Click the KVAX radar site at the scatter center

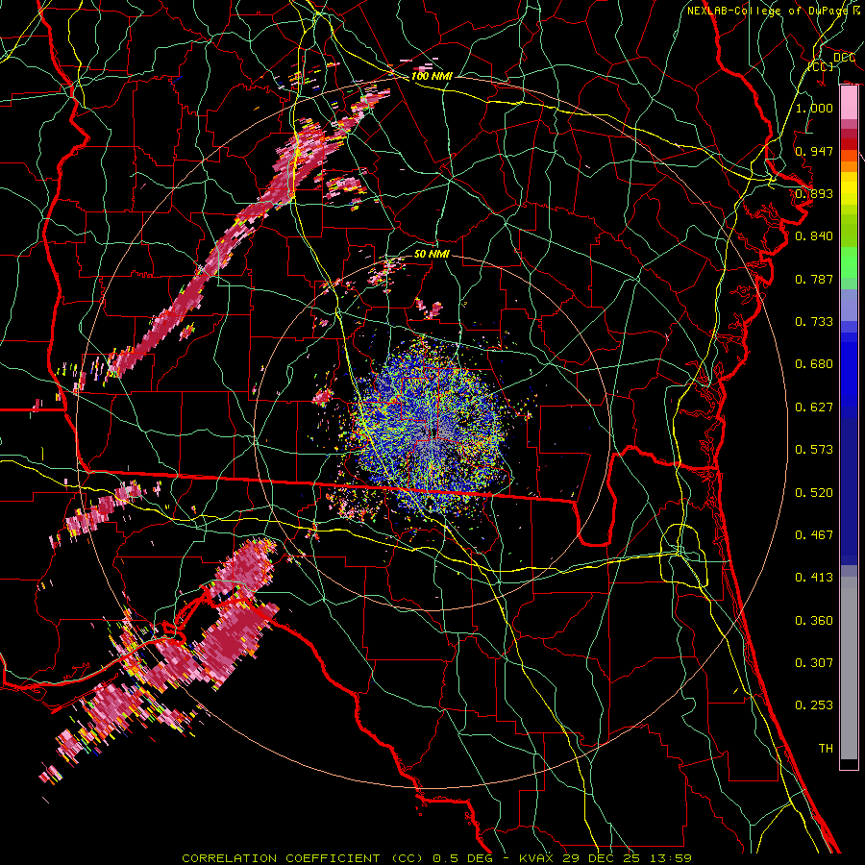click(432, 434)
